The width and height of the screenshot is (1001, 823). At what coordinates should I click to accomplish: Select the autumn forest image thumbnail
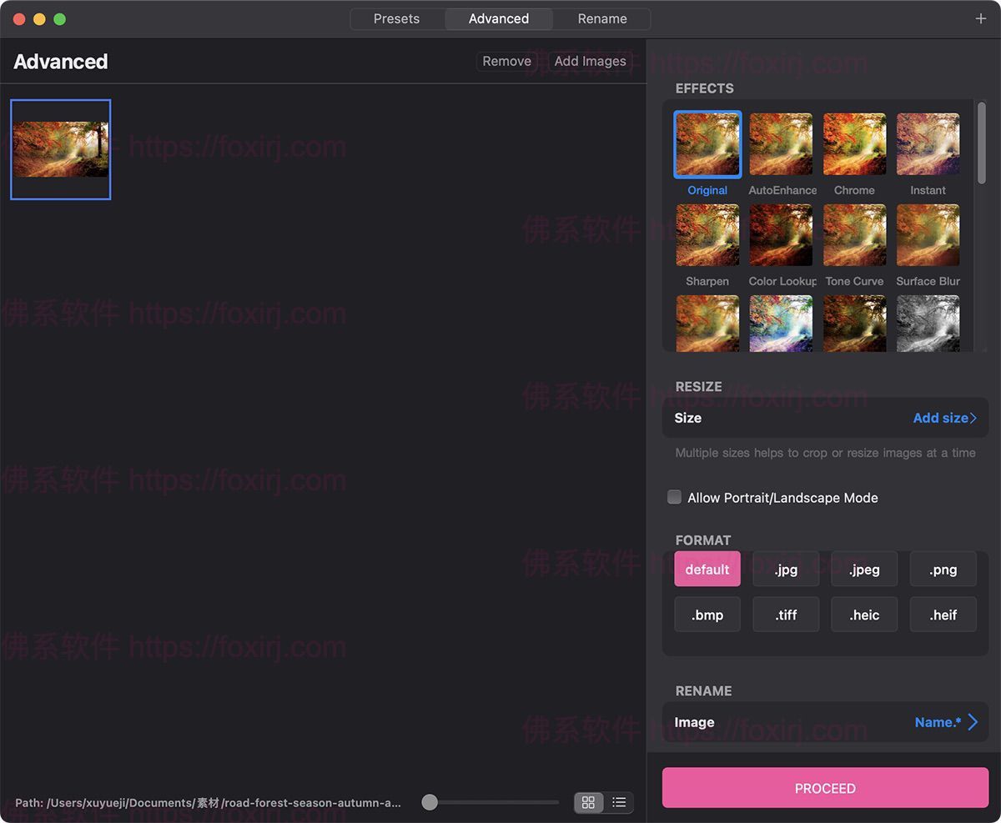coord(61,149)
